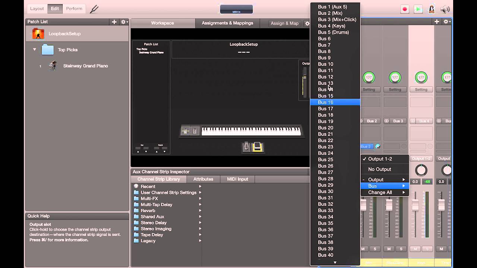Open the MIDI Input tab
The height and width of the screenshot is (268, 477).
pos(237,179)
